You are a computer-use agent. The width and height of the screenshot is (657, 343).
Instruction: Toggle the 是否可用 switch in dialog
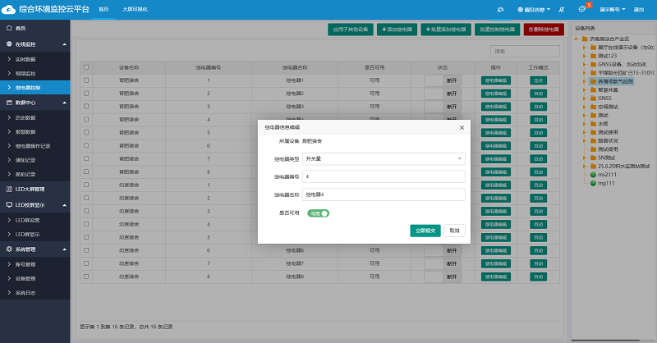[318, 213]
